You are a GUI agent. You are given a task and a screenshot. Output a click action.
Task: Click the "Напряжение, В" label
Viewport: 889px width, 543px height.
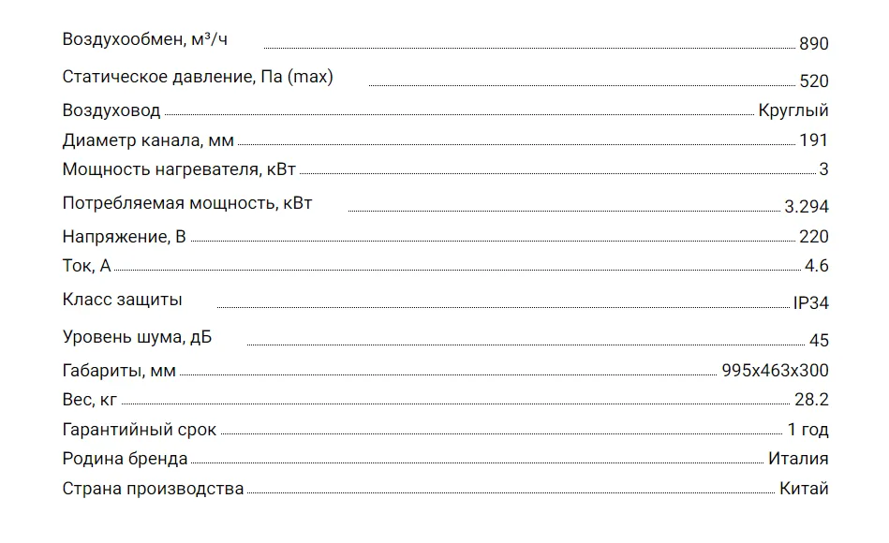118,237
